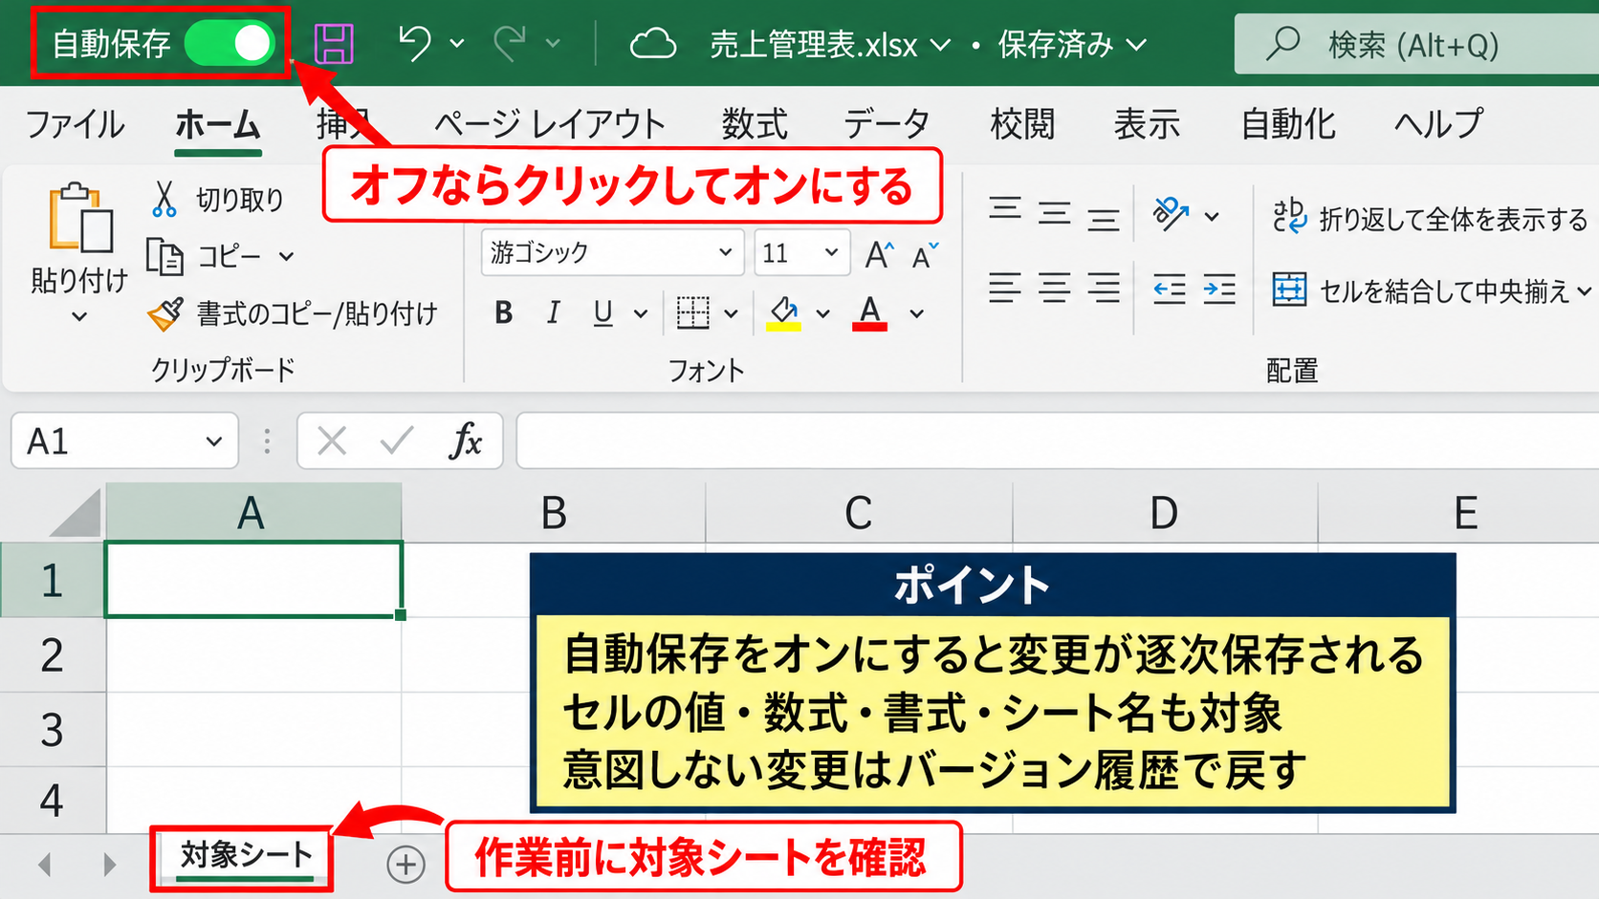Click the 貼り付け paste icon
The width and height of the screenshot is (1599, 899).
[x=80, y=218]
